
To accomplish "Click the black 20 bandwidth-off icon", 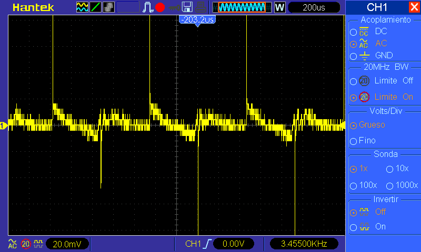I will tap(364, 81).
